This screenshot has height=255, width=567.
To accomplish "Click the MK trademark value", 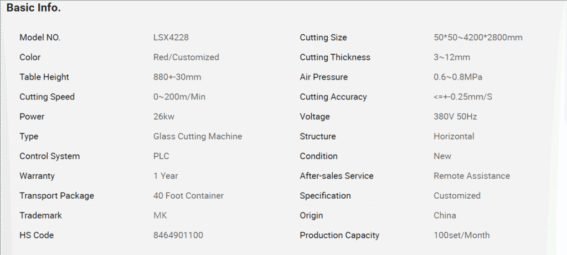I will pos(160,216).
